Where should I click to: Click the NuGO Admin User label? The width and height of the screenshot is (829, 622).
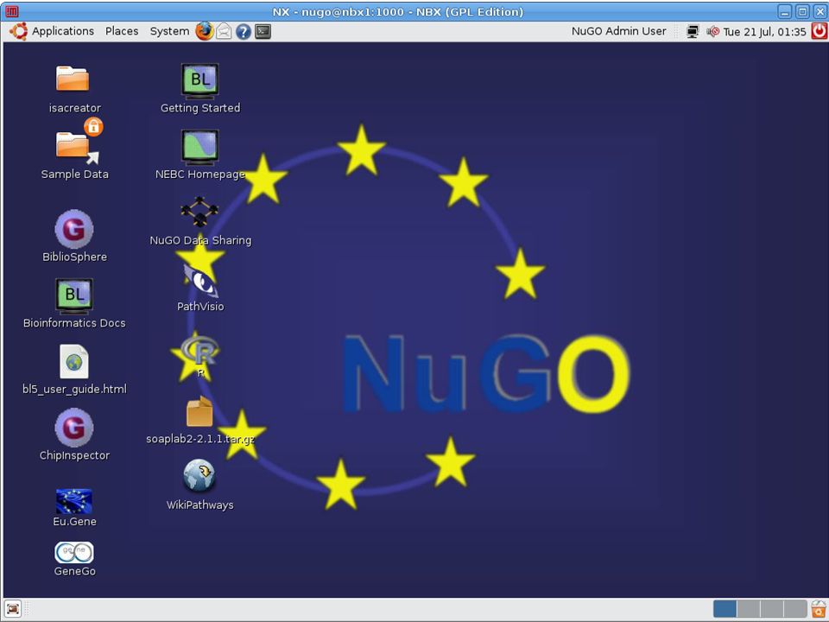click(618, 31)
